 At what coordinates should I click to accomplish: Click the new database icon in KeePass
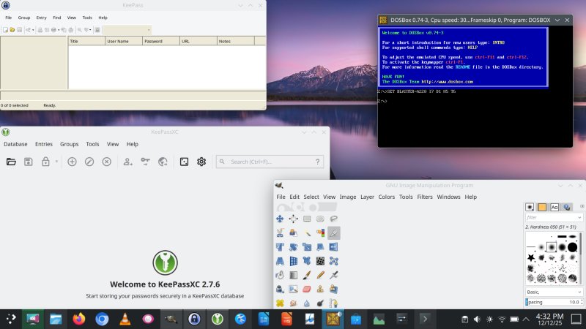[5, 30]
